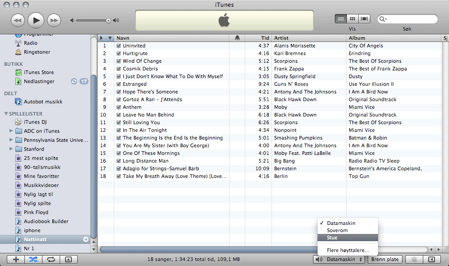Skip to the next track
449x266 pixels.
(54, 20)
